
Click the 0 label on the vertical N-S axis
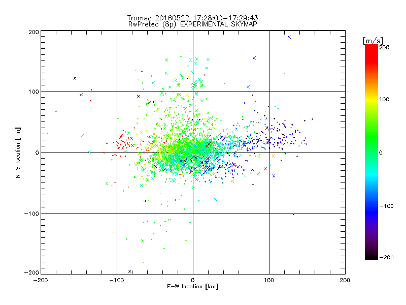(x=37, y=152)
